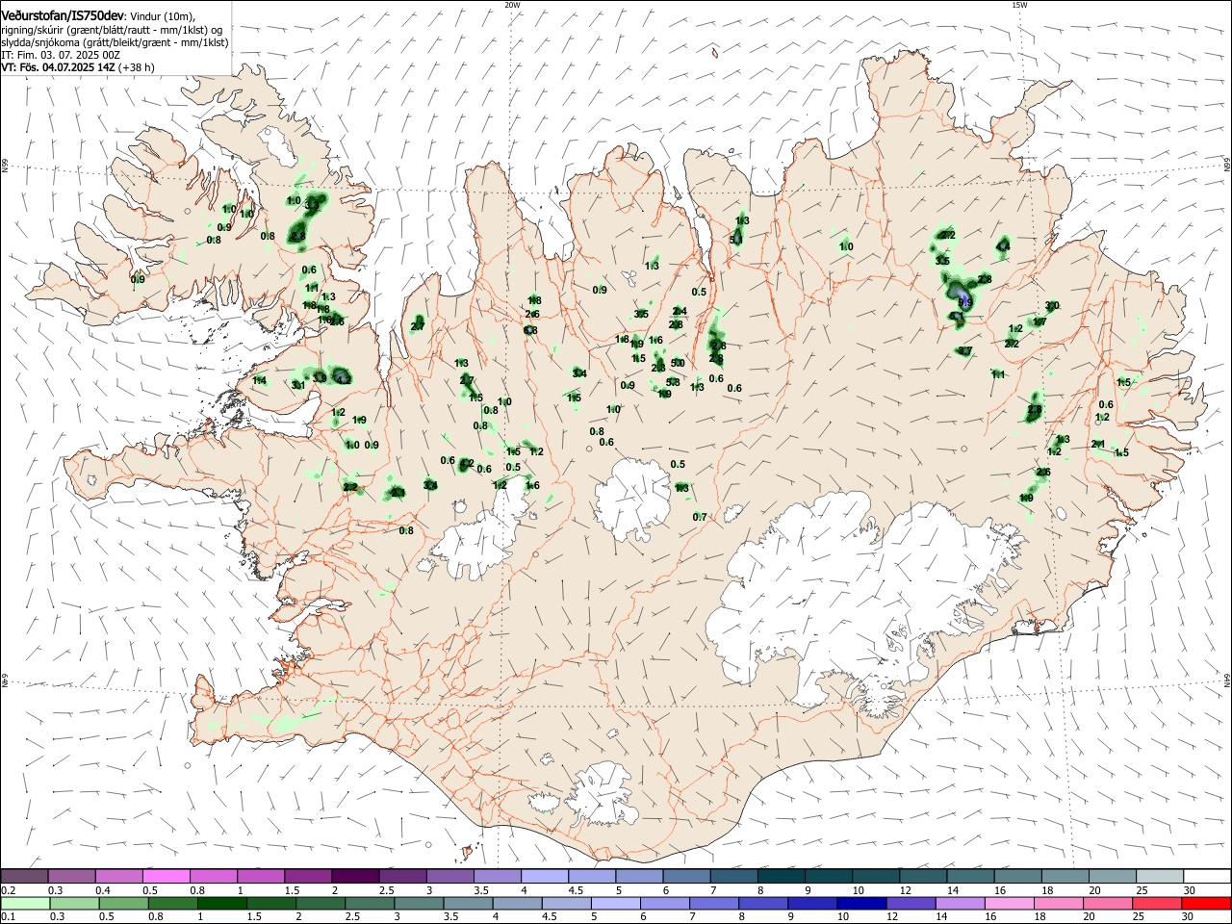Image resolution: width=1232 pixels, height=924 pixels.
Task: Click the 9.9 precipitation value in the northeast
Action: pyautogui.click(x=963, y=301)
